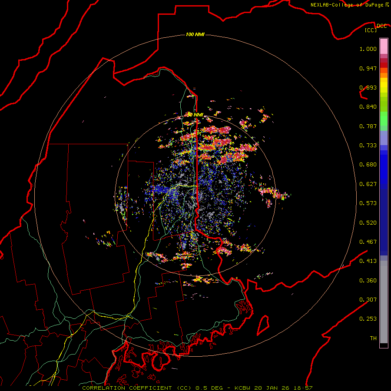Click the Correlation Coefficient KCBW caption text
The image size is (391, 391).
(197, 388)
